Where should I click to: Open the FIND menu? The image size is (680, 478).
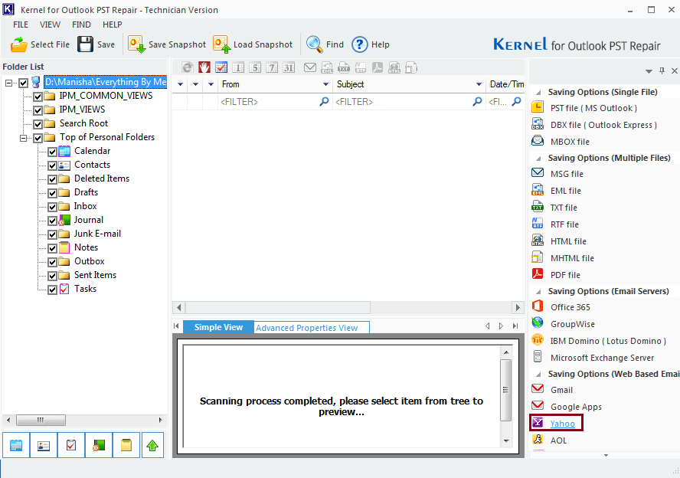pos(81,25)
